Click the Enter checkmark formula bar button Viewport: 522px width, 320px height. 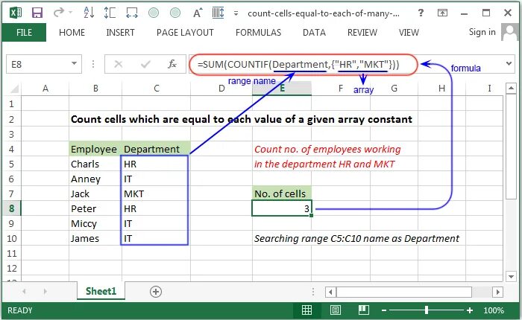[145, 64]
